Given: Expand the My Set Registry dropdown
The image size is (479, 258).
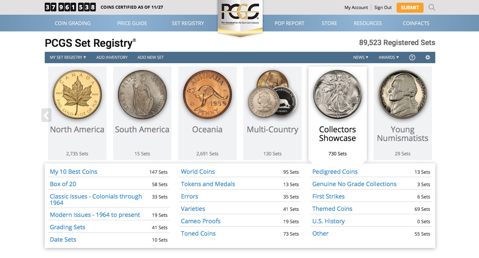Looking at the screenshot, I should [68, 57].
